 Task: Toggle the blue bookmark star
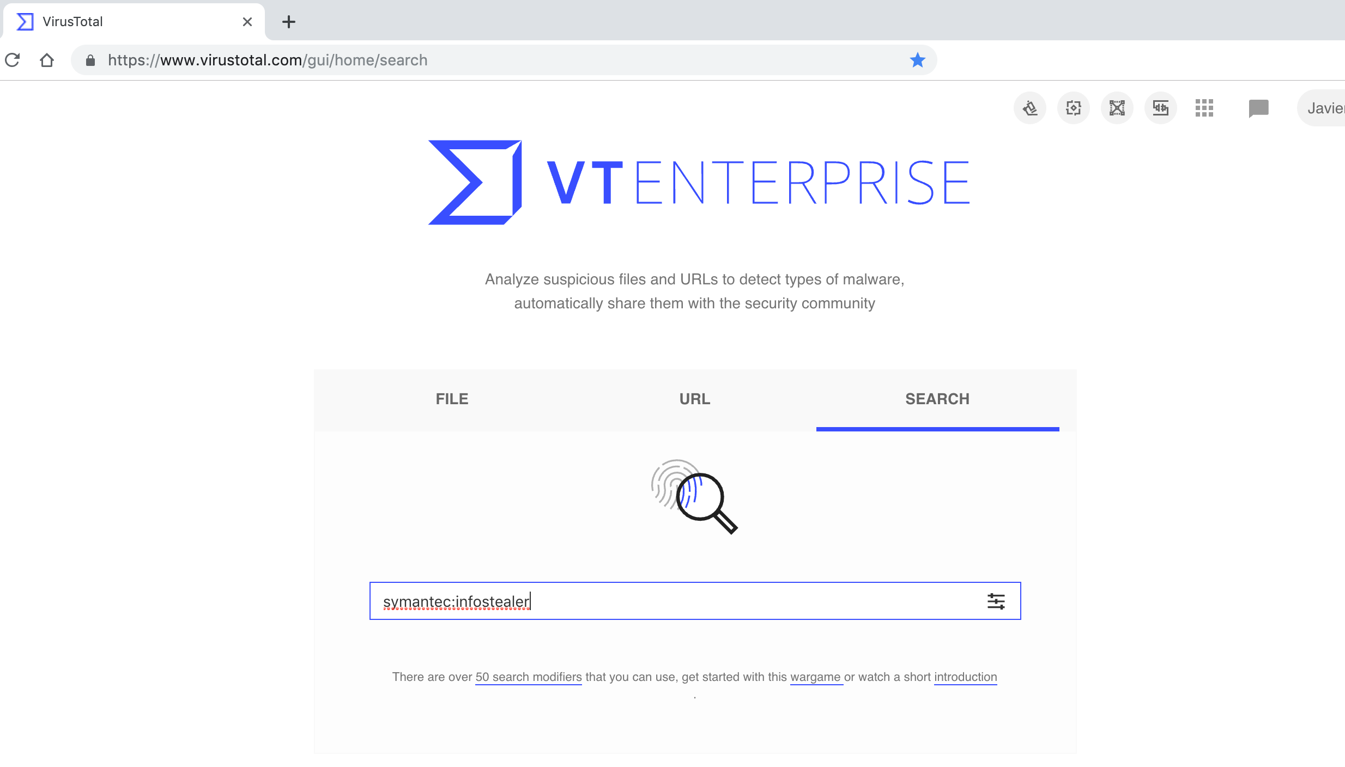pos(918,60)
